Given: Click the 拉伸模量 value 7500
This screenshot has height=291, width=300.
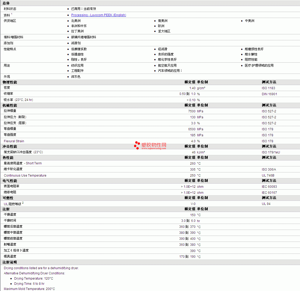Looking at the screenshot, I should 192,111.
